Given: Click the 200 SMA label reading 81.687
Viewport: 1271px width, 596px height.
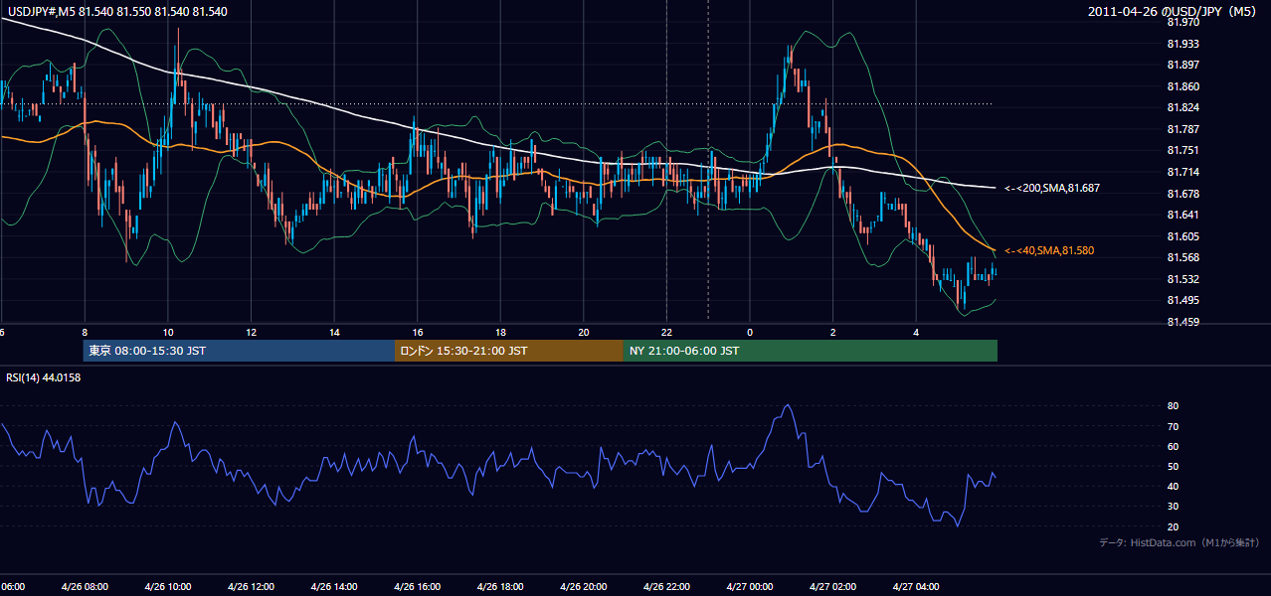Looking at the screenshot, I should 1051,188.
